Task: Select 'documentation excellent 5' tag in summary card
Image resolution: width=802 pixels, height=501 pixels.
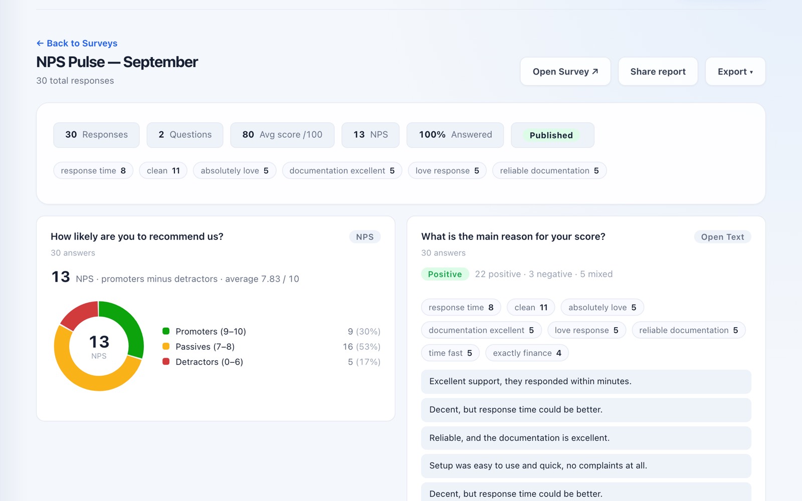Action: (x=342, y=170)
